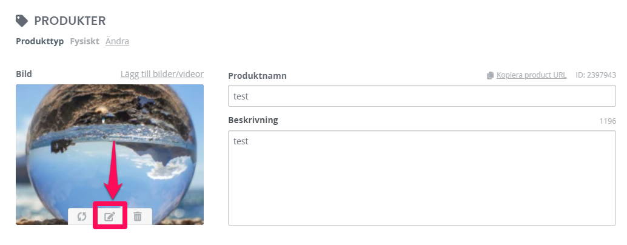This screenshot has width=627, height=245.
Task: Select the Fysiskt product type value
Action: 85,41
